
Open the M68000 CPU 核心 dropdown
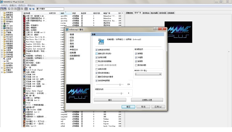point(148,74)
